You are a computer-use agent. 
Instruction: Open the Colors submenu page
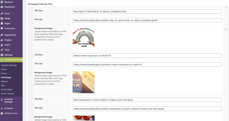4,70
